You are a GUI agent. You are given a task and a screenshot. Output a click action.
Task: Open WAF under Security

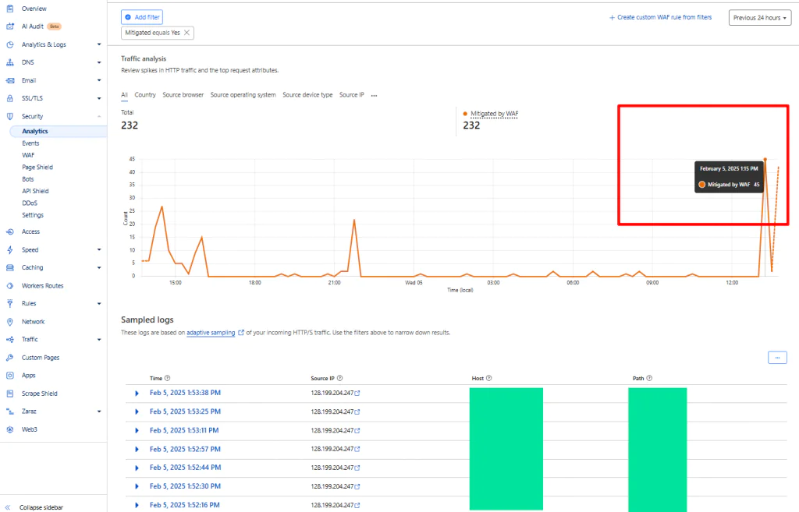coord(28,155)
